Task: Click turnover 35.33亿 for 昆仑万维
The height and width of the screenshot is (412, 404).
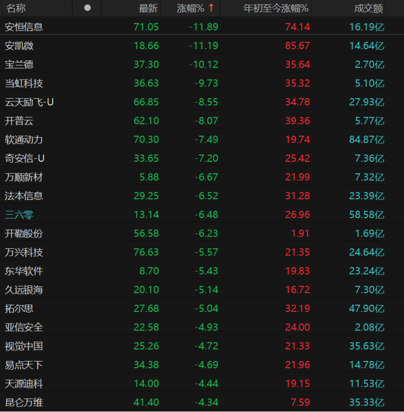Action: click(367, 402)
